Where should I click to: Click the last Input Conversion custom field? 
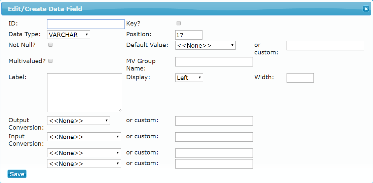(214, 164)
